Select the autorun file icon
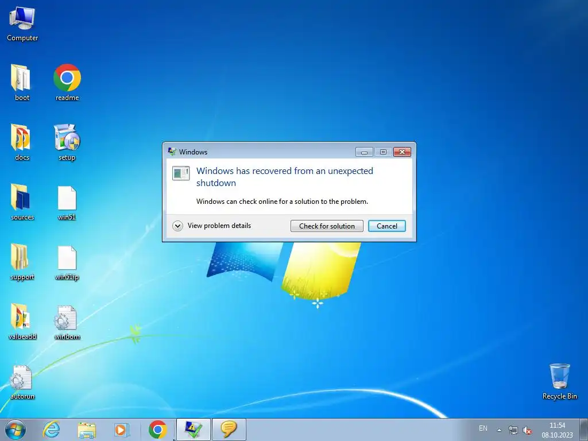Viewport: 588px width, 441px height. coord(22,382)
